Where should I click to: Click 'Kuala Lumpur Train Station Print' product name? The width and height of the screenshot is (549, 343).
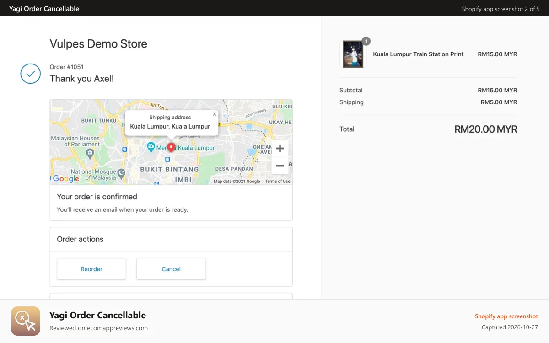418,54
